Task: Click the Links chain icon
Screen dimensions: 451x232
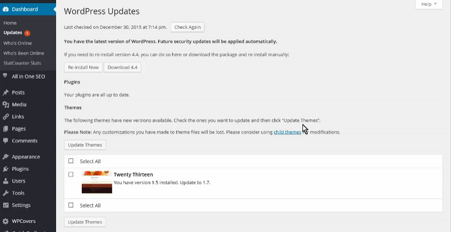Action: [x=5, y=117]
